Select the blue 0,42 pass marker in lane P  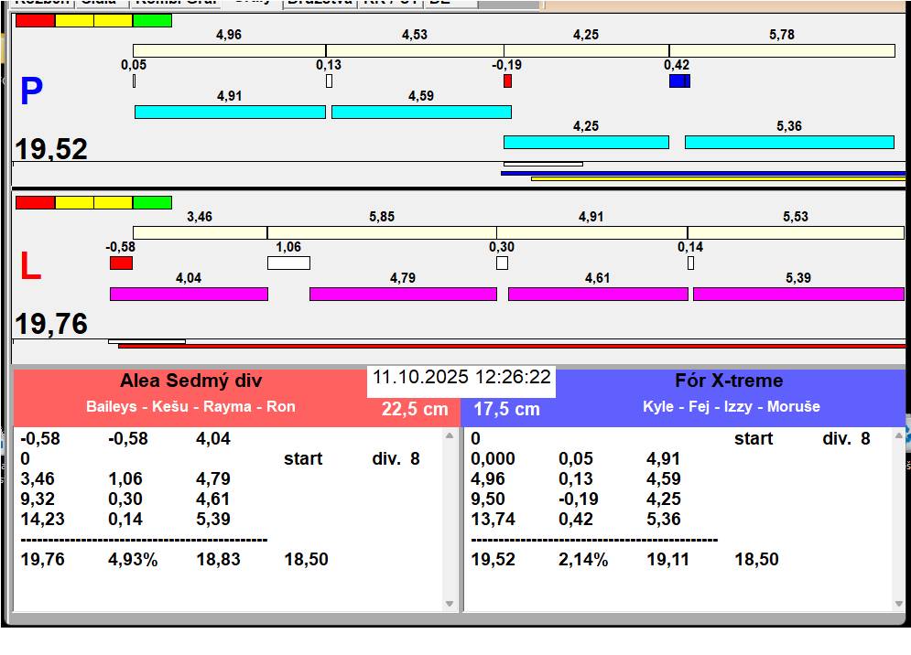[x=679, y=81]
